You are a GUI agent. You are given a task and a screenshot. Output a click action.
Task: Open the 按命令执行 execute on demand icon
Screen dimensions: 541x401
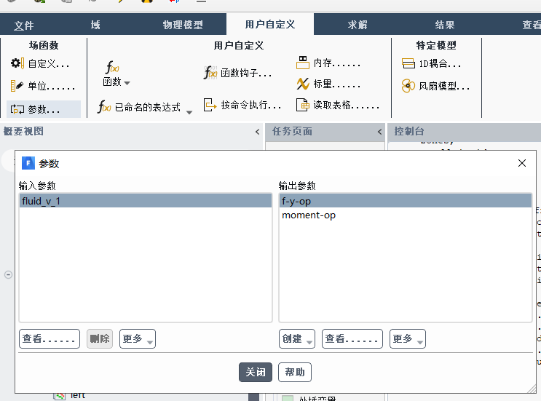click(210, 106)
